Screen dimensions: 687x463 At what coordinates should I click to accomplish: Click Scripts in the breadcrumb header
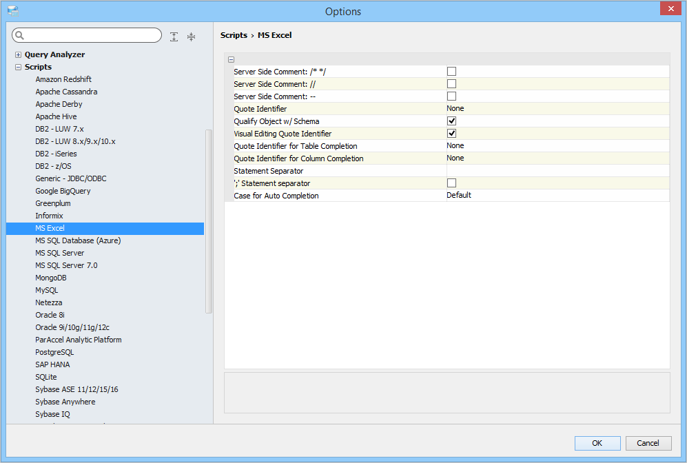pyautogui.click(x=234, y=35)
